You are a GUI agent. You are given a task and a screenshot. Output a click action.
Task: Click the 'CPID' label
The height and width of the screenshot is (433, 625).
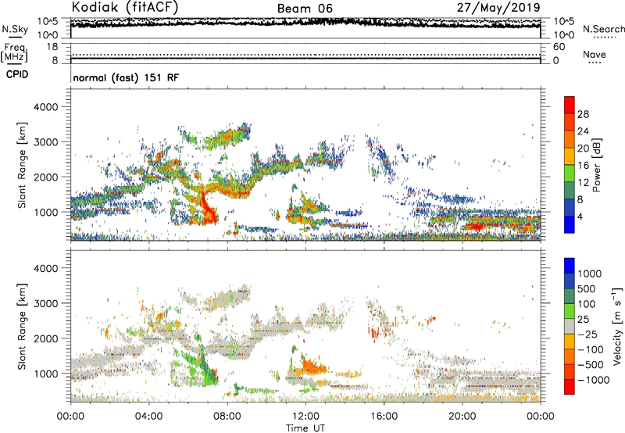point(17,74)
